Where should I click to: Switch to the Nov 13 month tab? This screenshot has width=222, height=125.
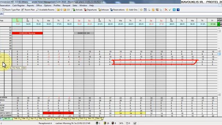tap(91, 118)
